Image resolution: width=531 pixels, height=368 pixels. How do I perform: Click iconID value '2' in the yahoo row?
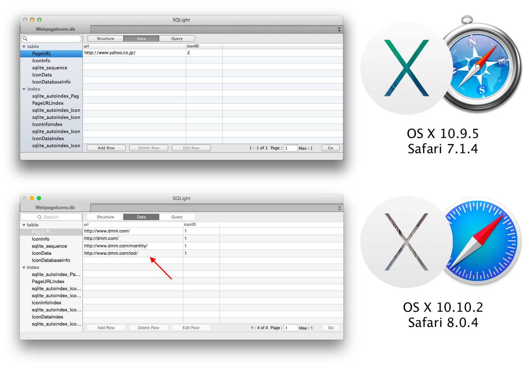pyautogui.click(x=204, y=53)
